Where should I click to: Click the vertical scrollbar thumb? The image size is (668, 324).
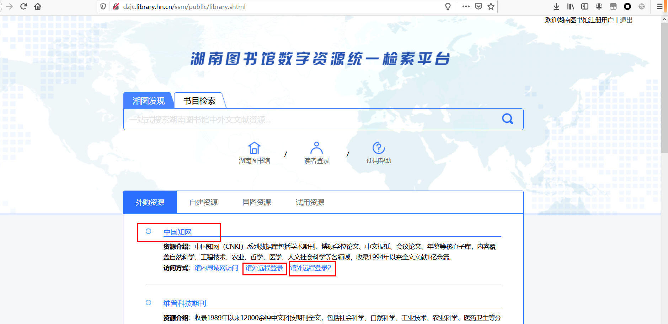pyautogui.click(x=664, y=88)
